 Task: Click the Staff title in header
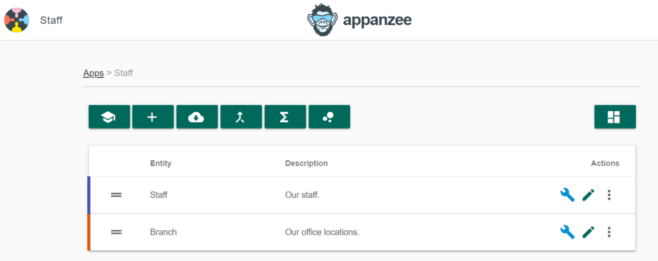(51, 20)
